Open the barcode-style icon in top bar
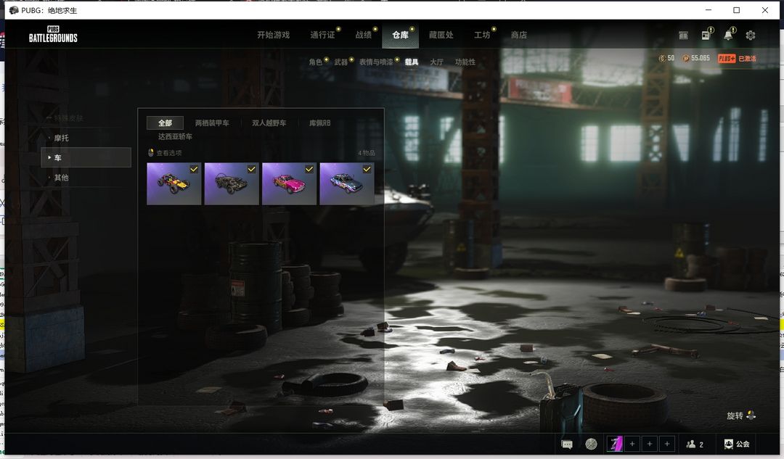The image size is (784, 459). (683, 36)
